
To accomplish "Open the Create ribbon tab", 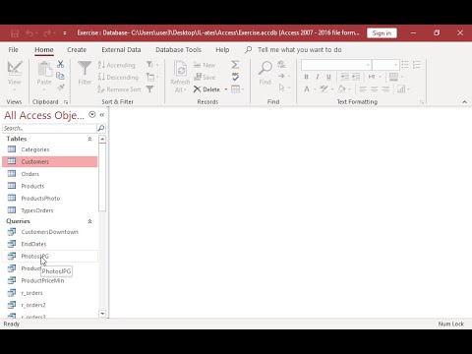I will click(x=77, y=50).
